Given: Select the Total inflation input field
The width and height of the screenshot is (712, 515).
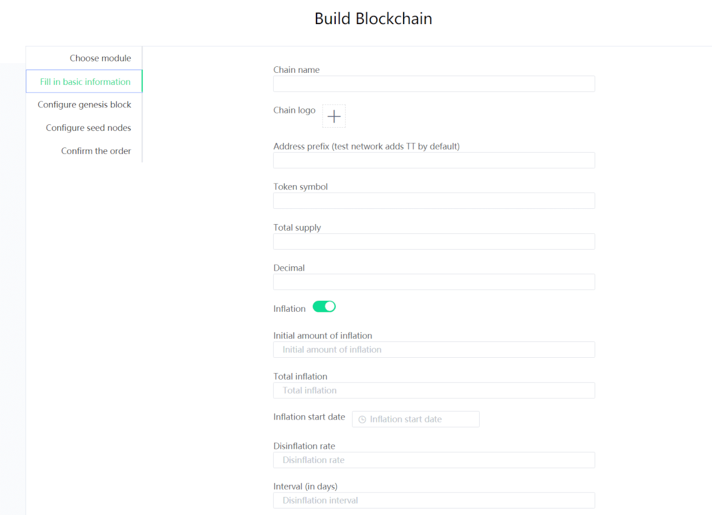Looking at the screenshot, I should [434, 391].
